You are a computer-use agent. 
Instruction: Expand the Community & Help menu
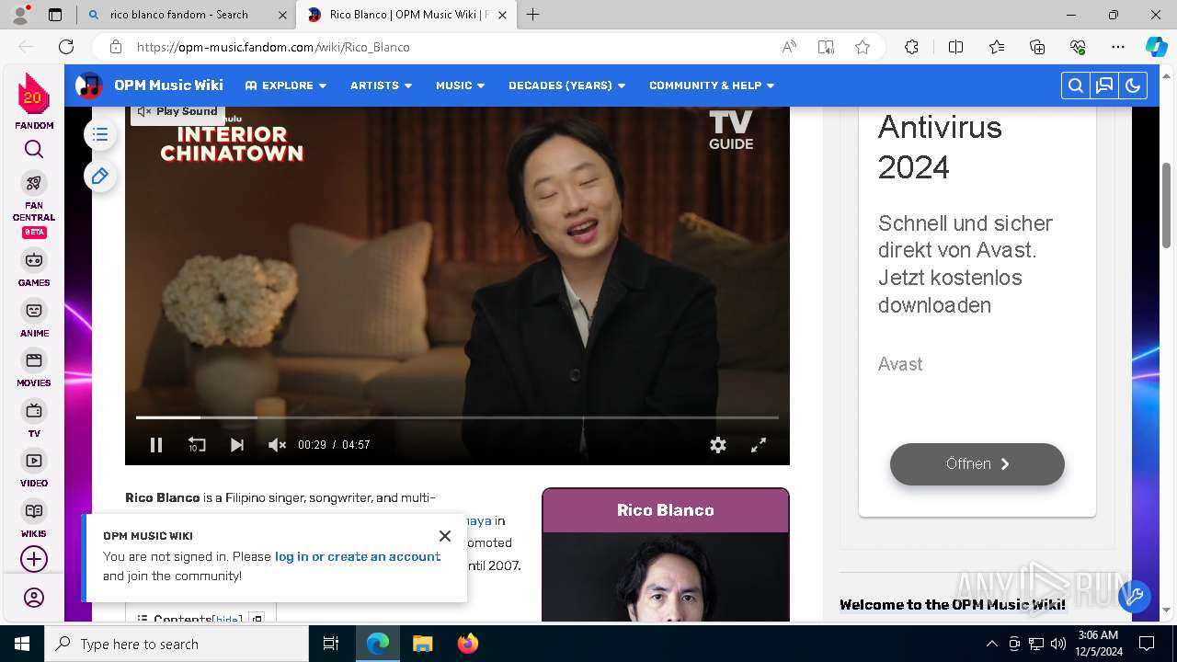coord(713,86)
